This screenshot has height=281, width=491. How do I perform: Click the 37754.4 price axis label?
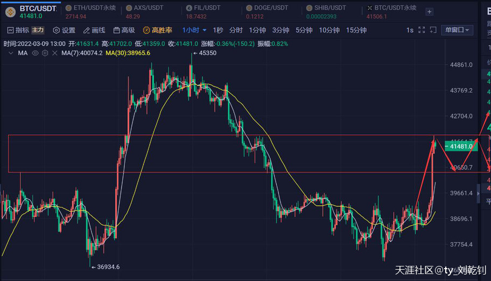coord(461,244)
